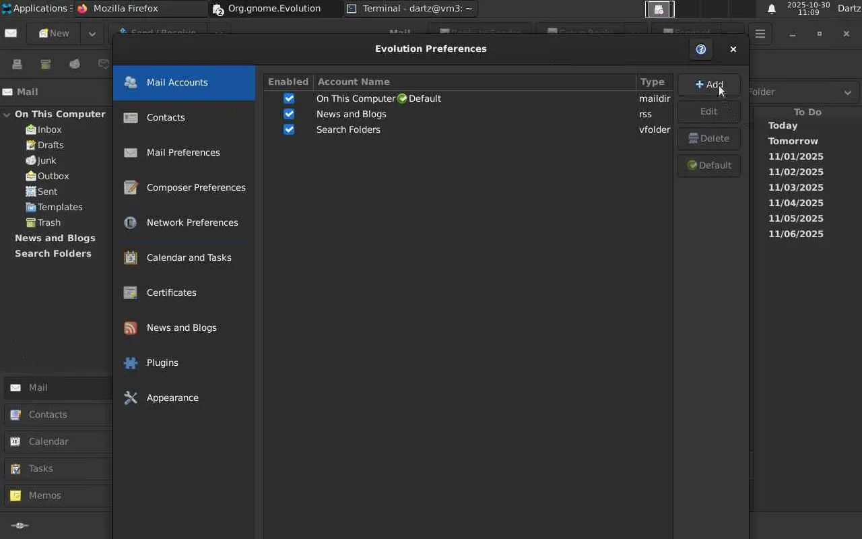The width and height of the screenshot is (862, 539).
Task: Click the News and Blogs RSS icon in preferences
Action: click(131, 327)
